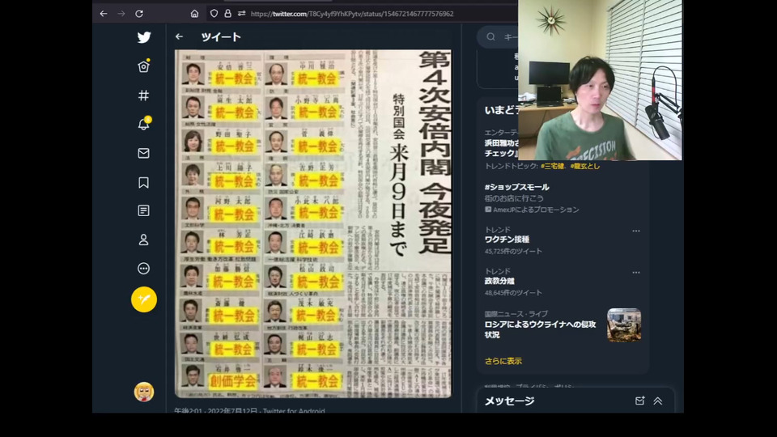This screenshot has height=437, width=777.
Task: Click the yellow compose tweet button
Action: point(144,299)
